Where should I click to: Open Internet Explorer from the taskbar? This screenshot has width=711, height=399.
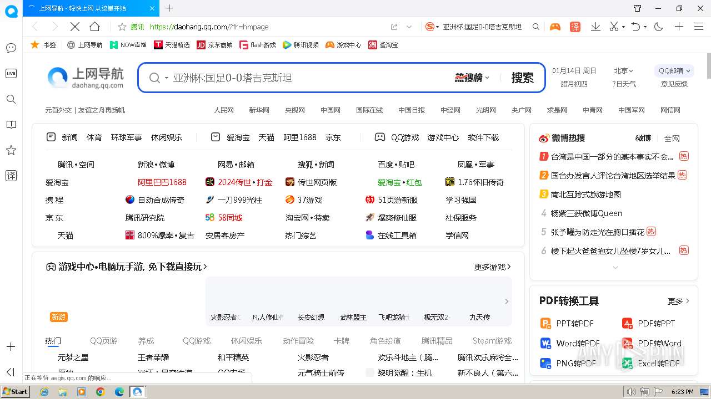pyautogui.click(x=44, y=392)
